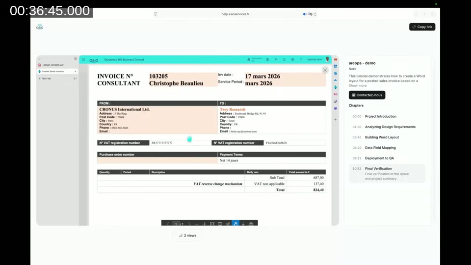The height and width of the screenshot is (265, 471).
Task: Add sidebar app with plus icon
Action: coord(336,120)
